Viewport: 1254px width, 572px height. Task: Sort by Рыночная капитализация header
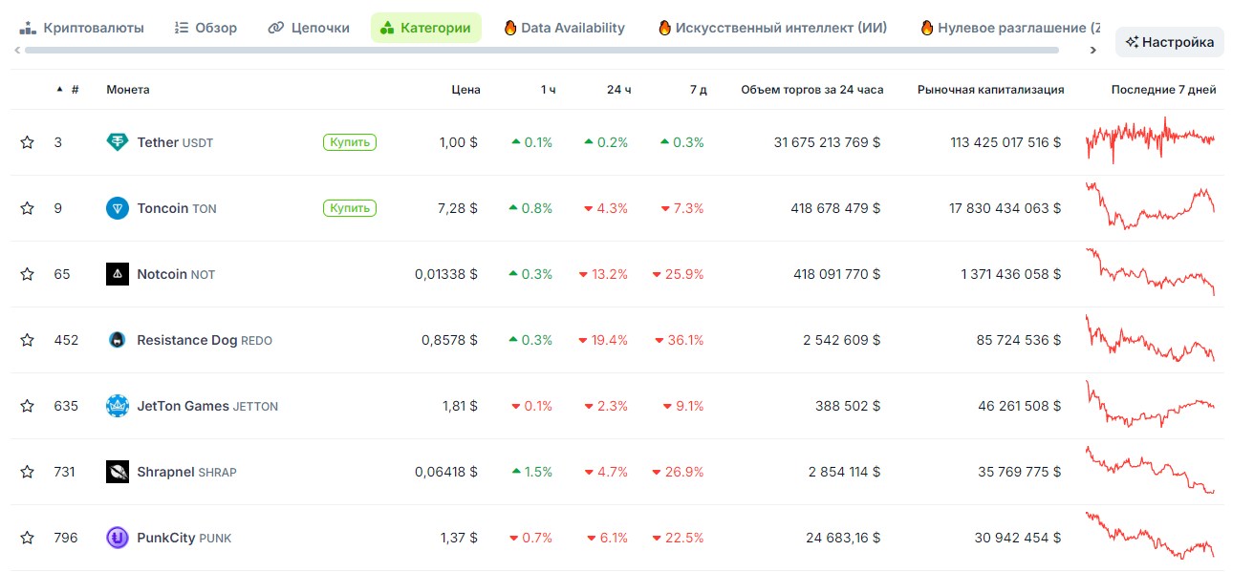click(x=990, y=90)
